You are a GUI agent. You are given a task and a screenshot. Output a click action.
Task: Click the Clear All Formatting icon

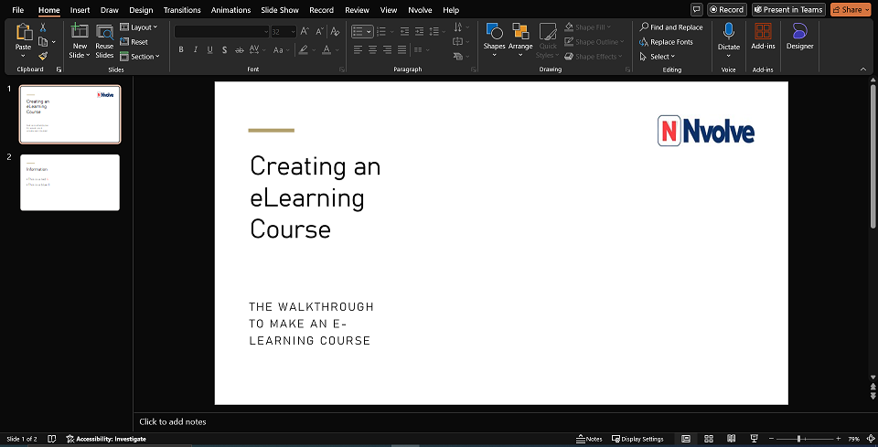335,32
